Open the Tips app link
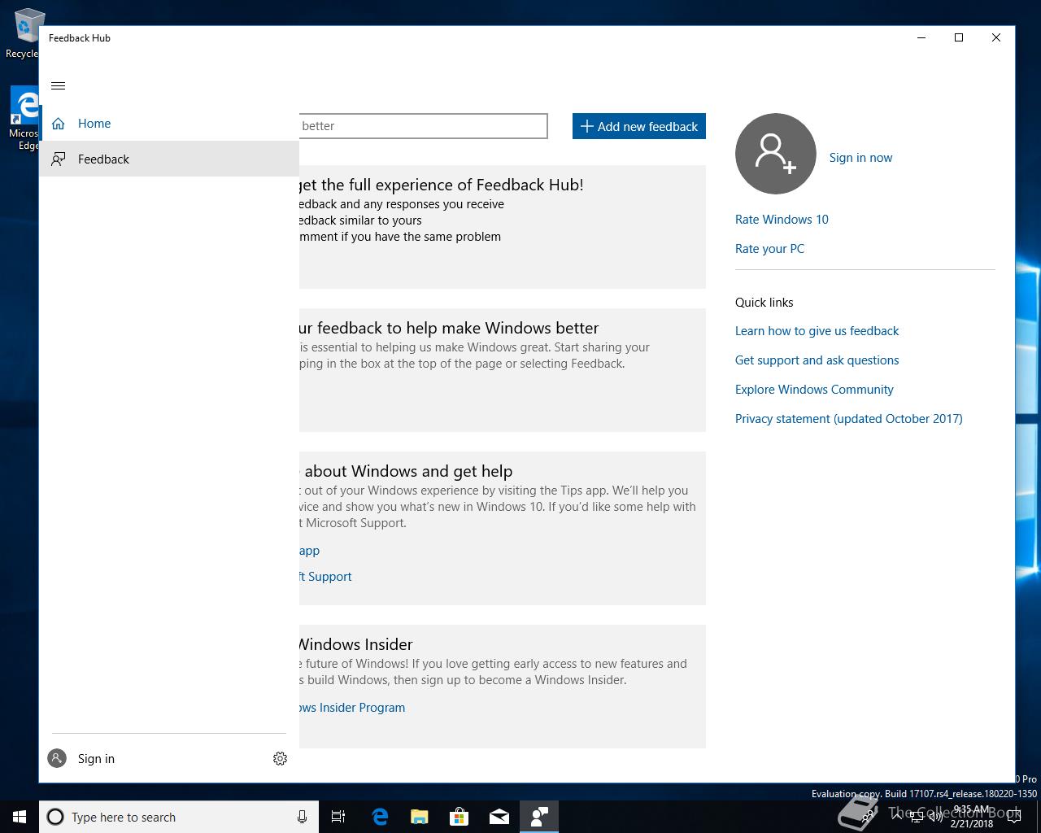The height and width of the screenshot is (833, 1041). coord(310,551)
